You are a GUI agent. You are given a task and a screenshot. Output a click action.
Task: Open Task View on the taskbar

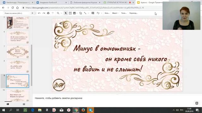(18, 110)
